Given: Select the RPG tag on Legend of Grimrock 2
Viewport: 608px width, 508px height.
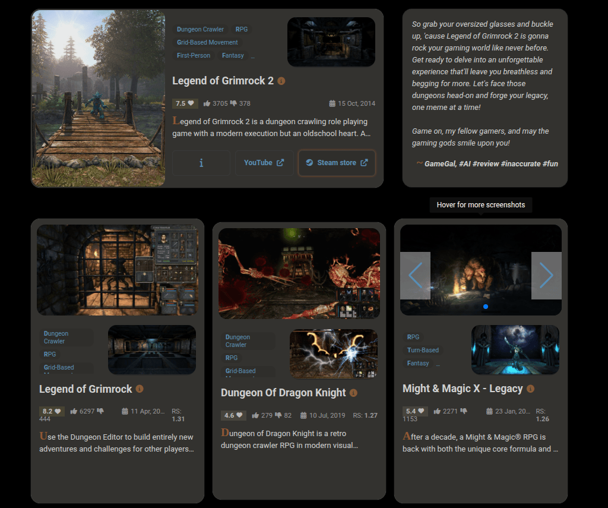Looking at the screenshot, I should tap(242, 29).
